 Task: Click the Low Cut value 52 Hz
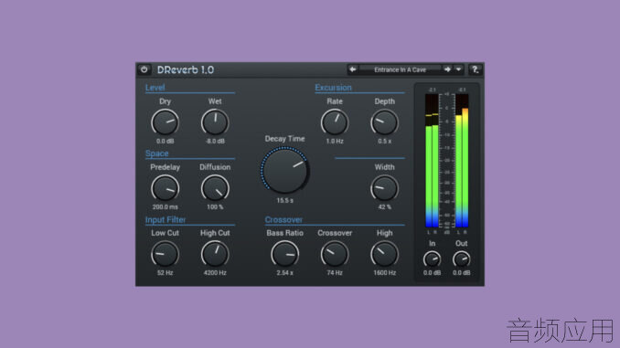pos(166,273)
